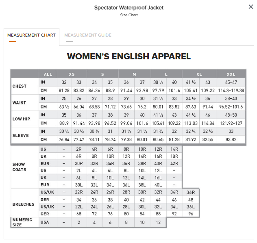Select the breeches size 28R
This screenshot has height=243, width=257.
pos(126,192)
